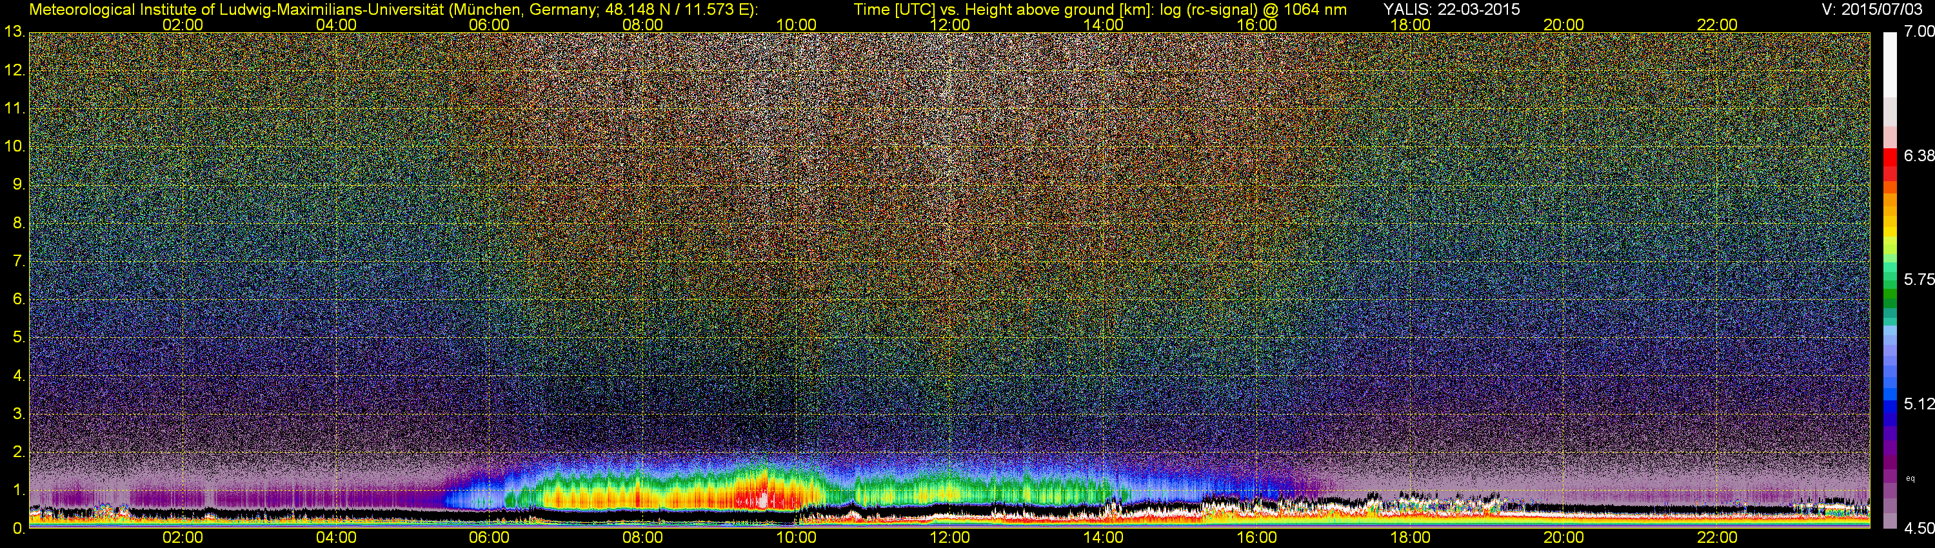Screen dimensions: 1935x548
Task: Click 14:00 on the bottom time axis
Action: click(1104, 538)
